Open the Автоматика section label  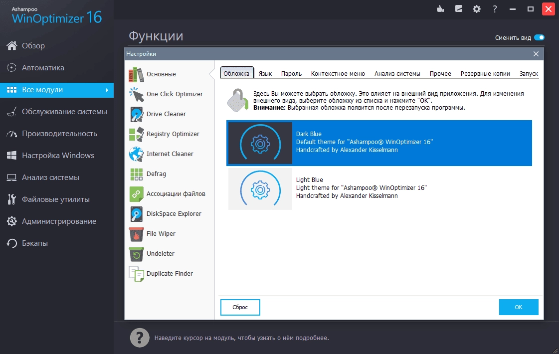(x=43, y=68)
